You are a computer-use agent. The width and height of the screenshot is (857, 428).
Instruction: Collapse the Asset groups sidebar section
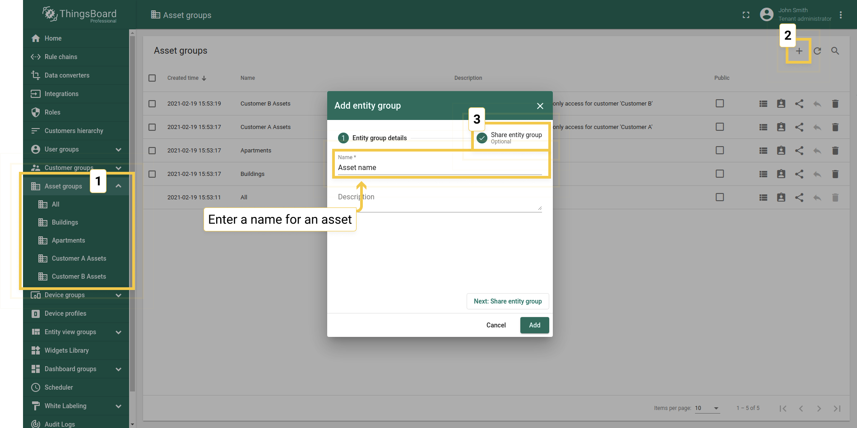pos(118,186)
